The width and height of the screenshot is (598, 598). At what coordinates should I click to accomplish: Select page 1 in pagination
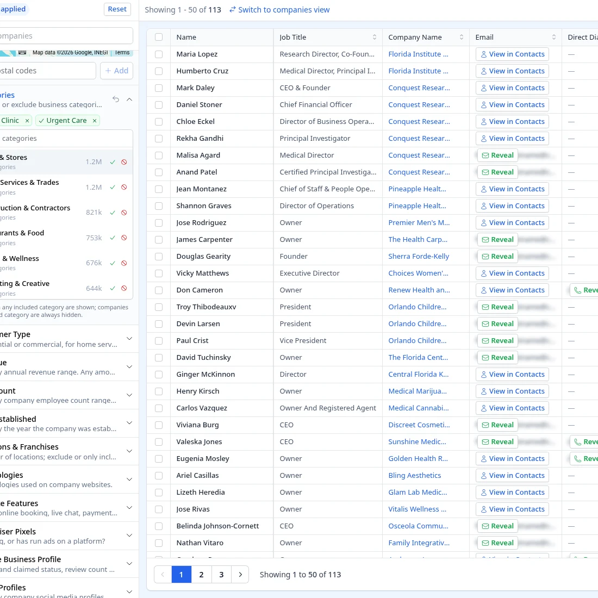click(181, 575)
